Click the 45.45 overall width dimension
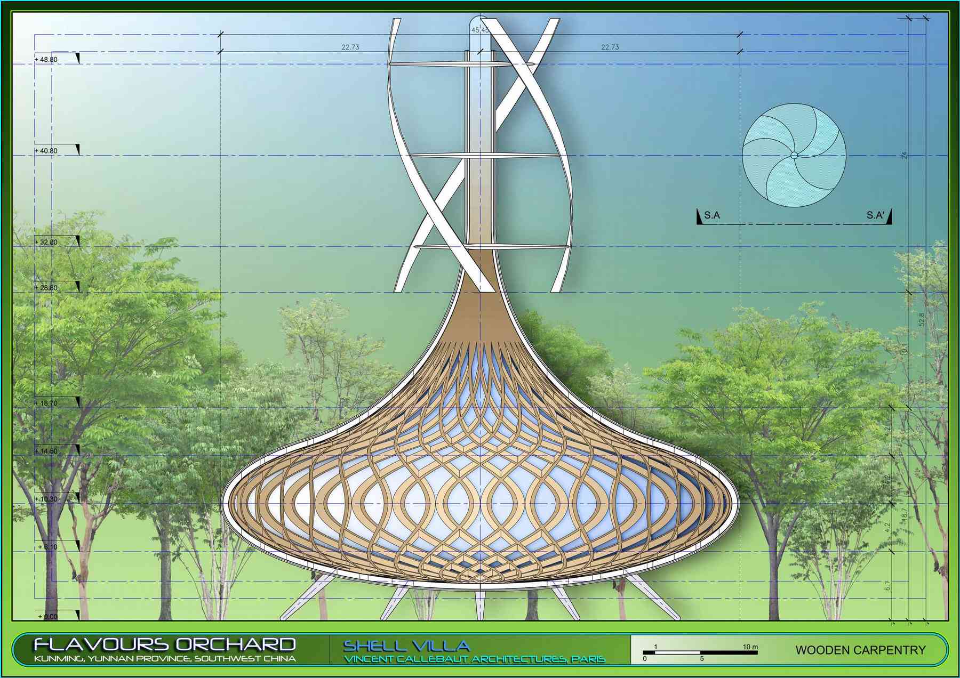Image resolution: width=960 pixels, height=678 pixels. (480, 30)
